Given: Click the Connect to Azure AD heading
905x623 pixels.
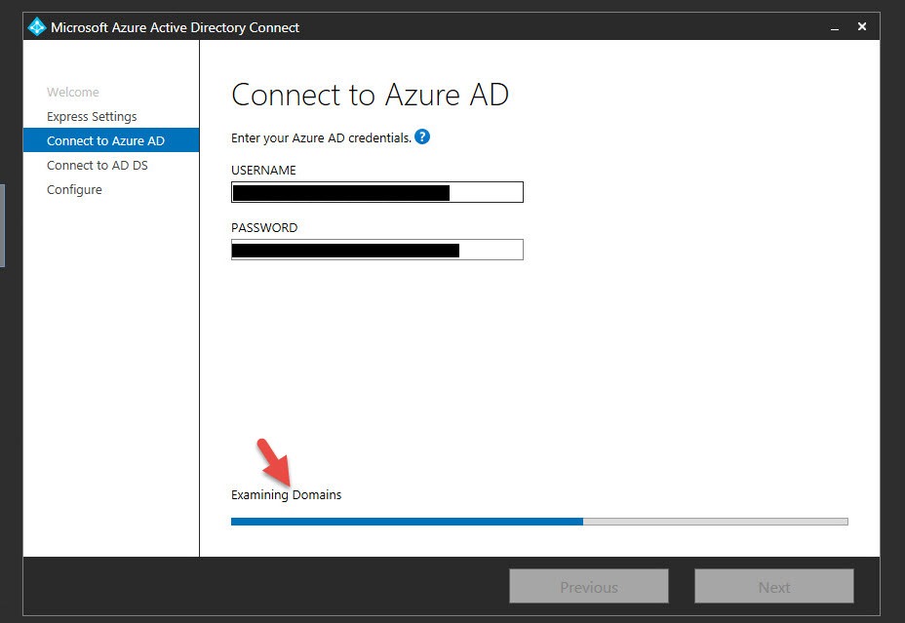Looking at the screenshot, I should (x=370, y=96).
